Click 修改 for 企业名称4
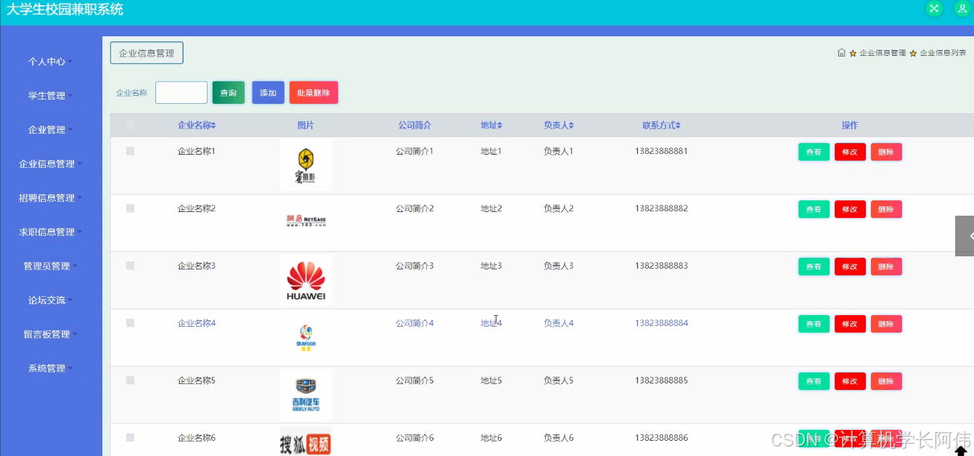This screenshot has width=974, height=456. tap(850, 324)
